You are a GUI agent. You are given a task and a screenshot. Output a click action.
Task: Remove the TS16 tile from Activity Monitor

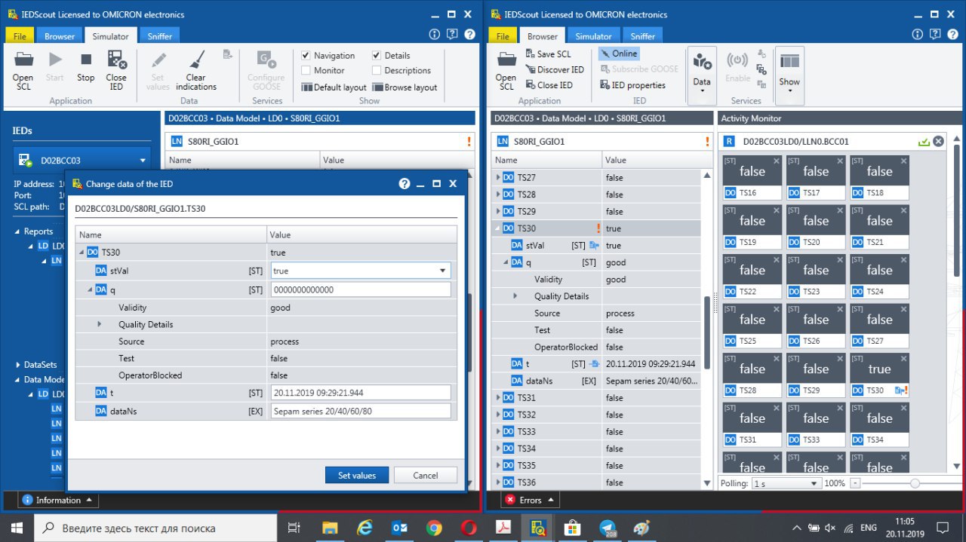[777, 161]
